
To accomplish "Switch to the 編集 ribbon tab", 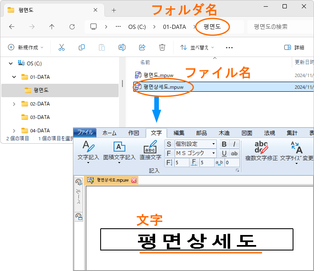I will coord(179,133).
